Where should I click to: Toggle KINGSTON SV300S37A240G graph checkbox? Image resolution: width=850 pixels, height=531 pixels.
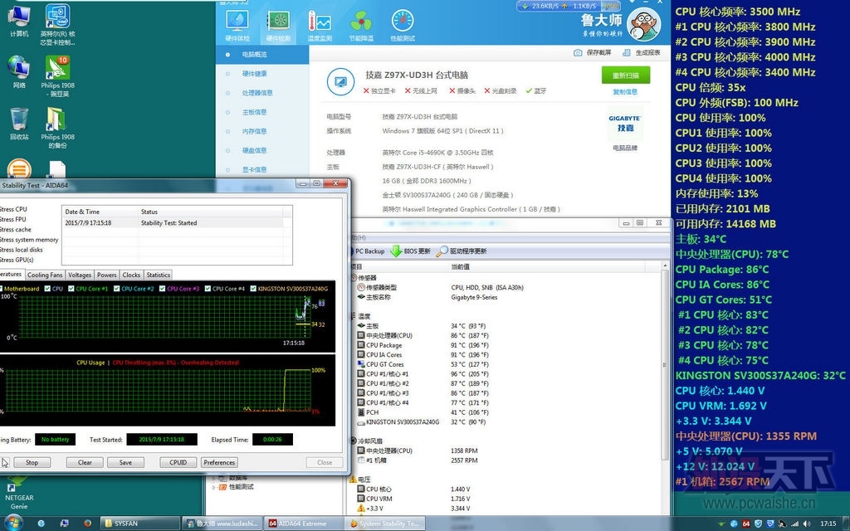click(253, 289)
